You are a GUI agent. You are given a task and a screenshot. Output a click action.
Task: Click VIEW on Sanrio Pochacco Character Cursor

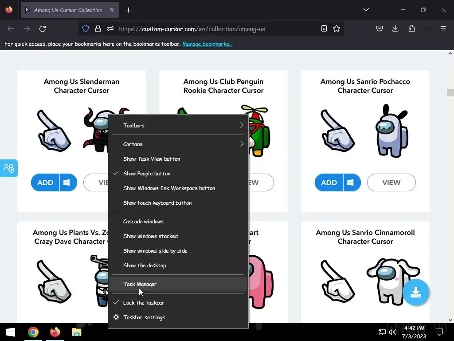pos(391,182)
